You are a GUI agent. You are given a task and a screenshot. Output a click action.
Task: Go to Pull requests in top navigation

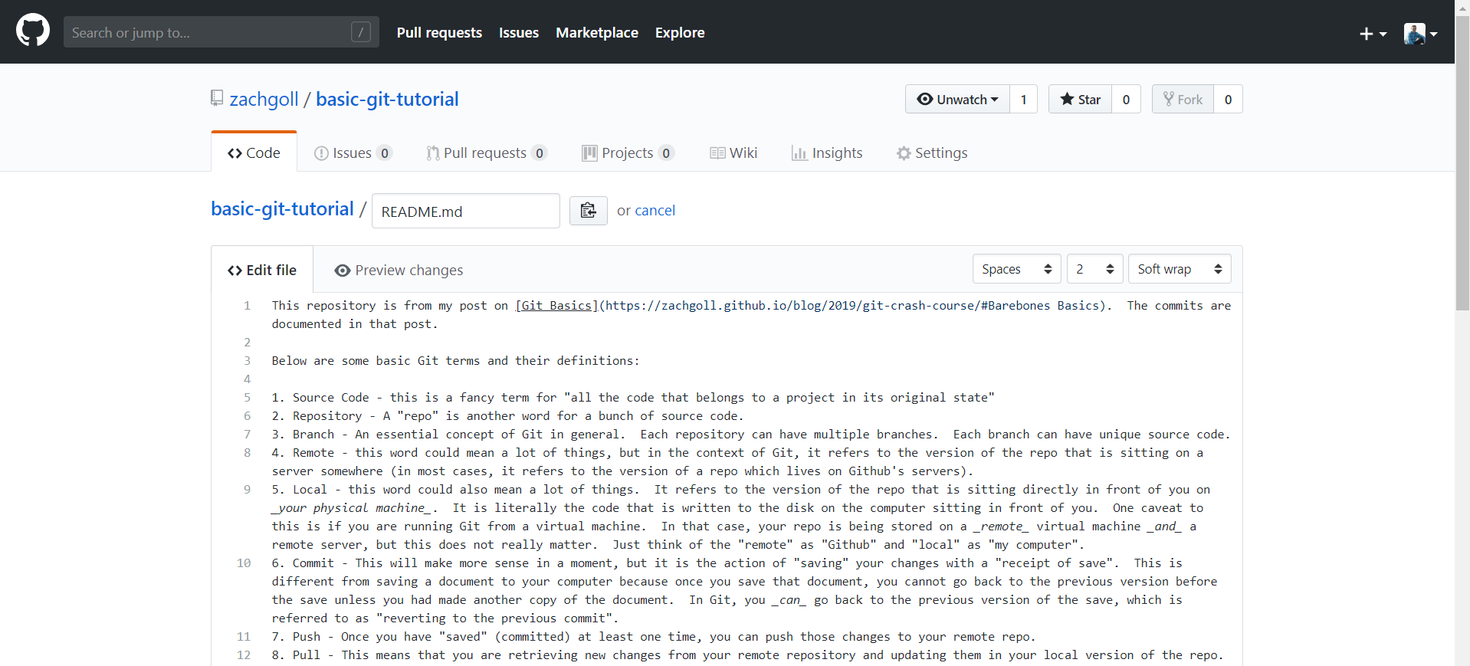(x=439, y=33)
